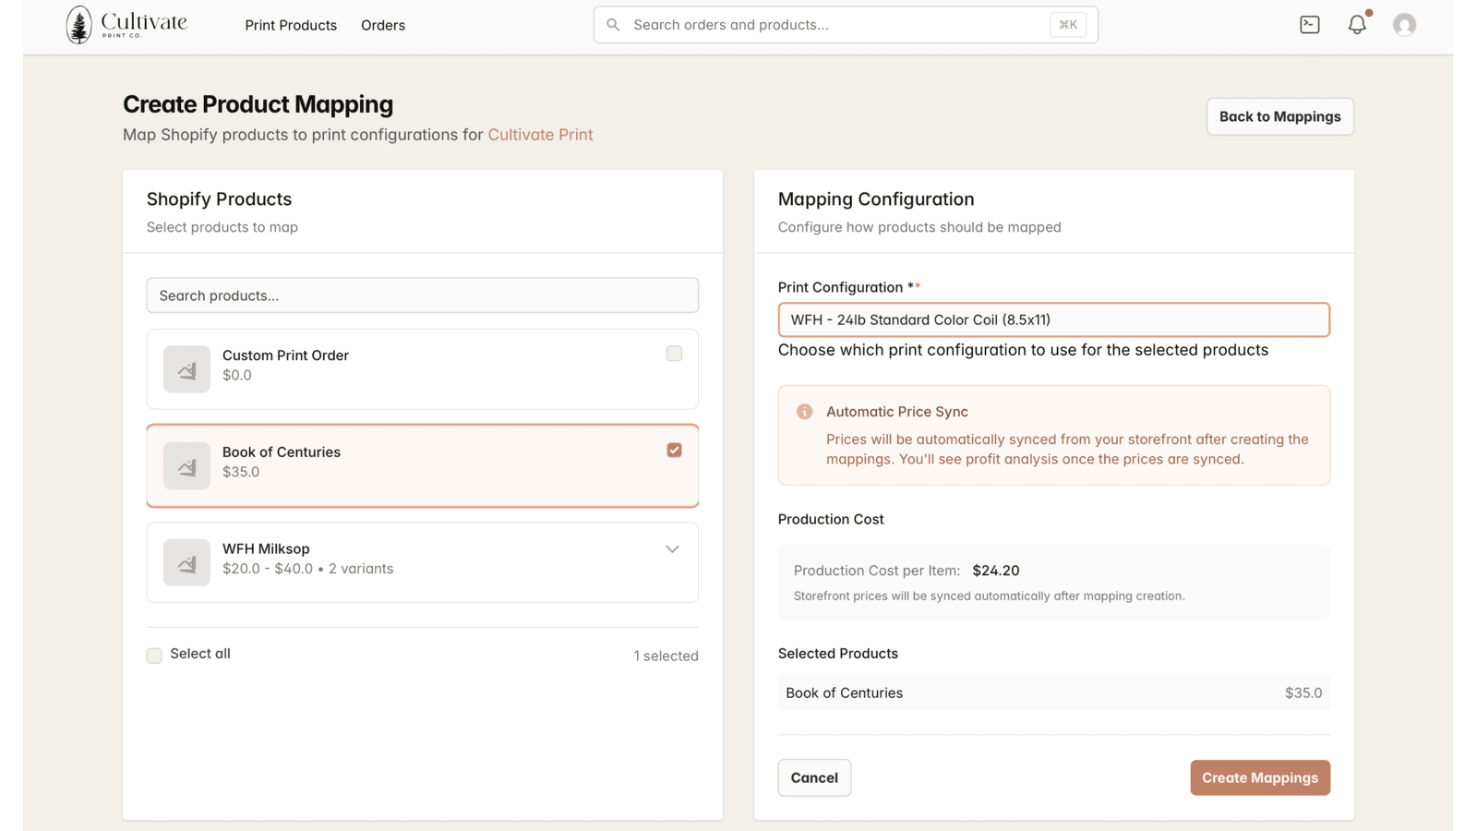Open the Print Products menu
Viewport: 1477px width, 831px height.
coord(291,25)
